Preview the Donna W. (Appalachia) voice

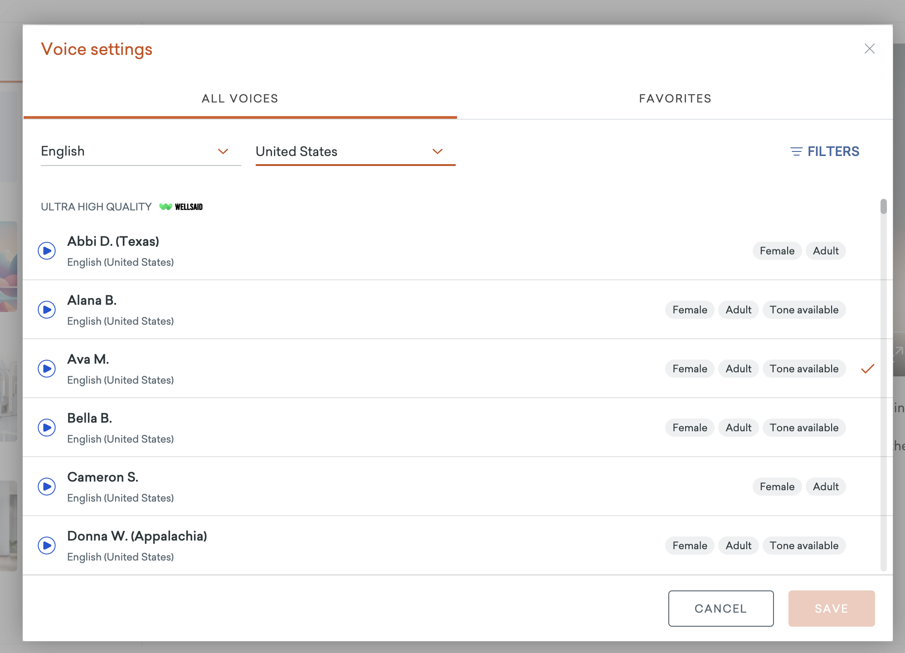tap(47, 546)
